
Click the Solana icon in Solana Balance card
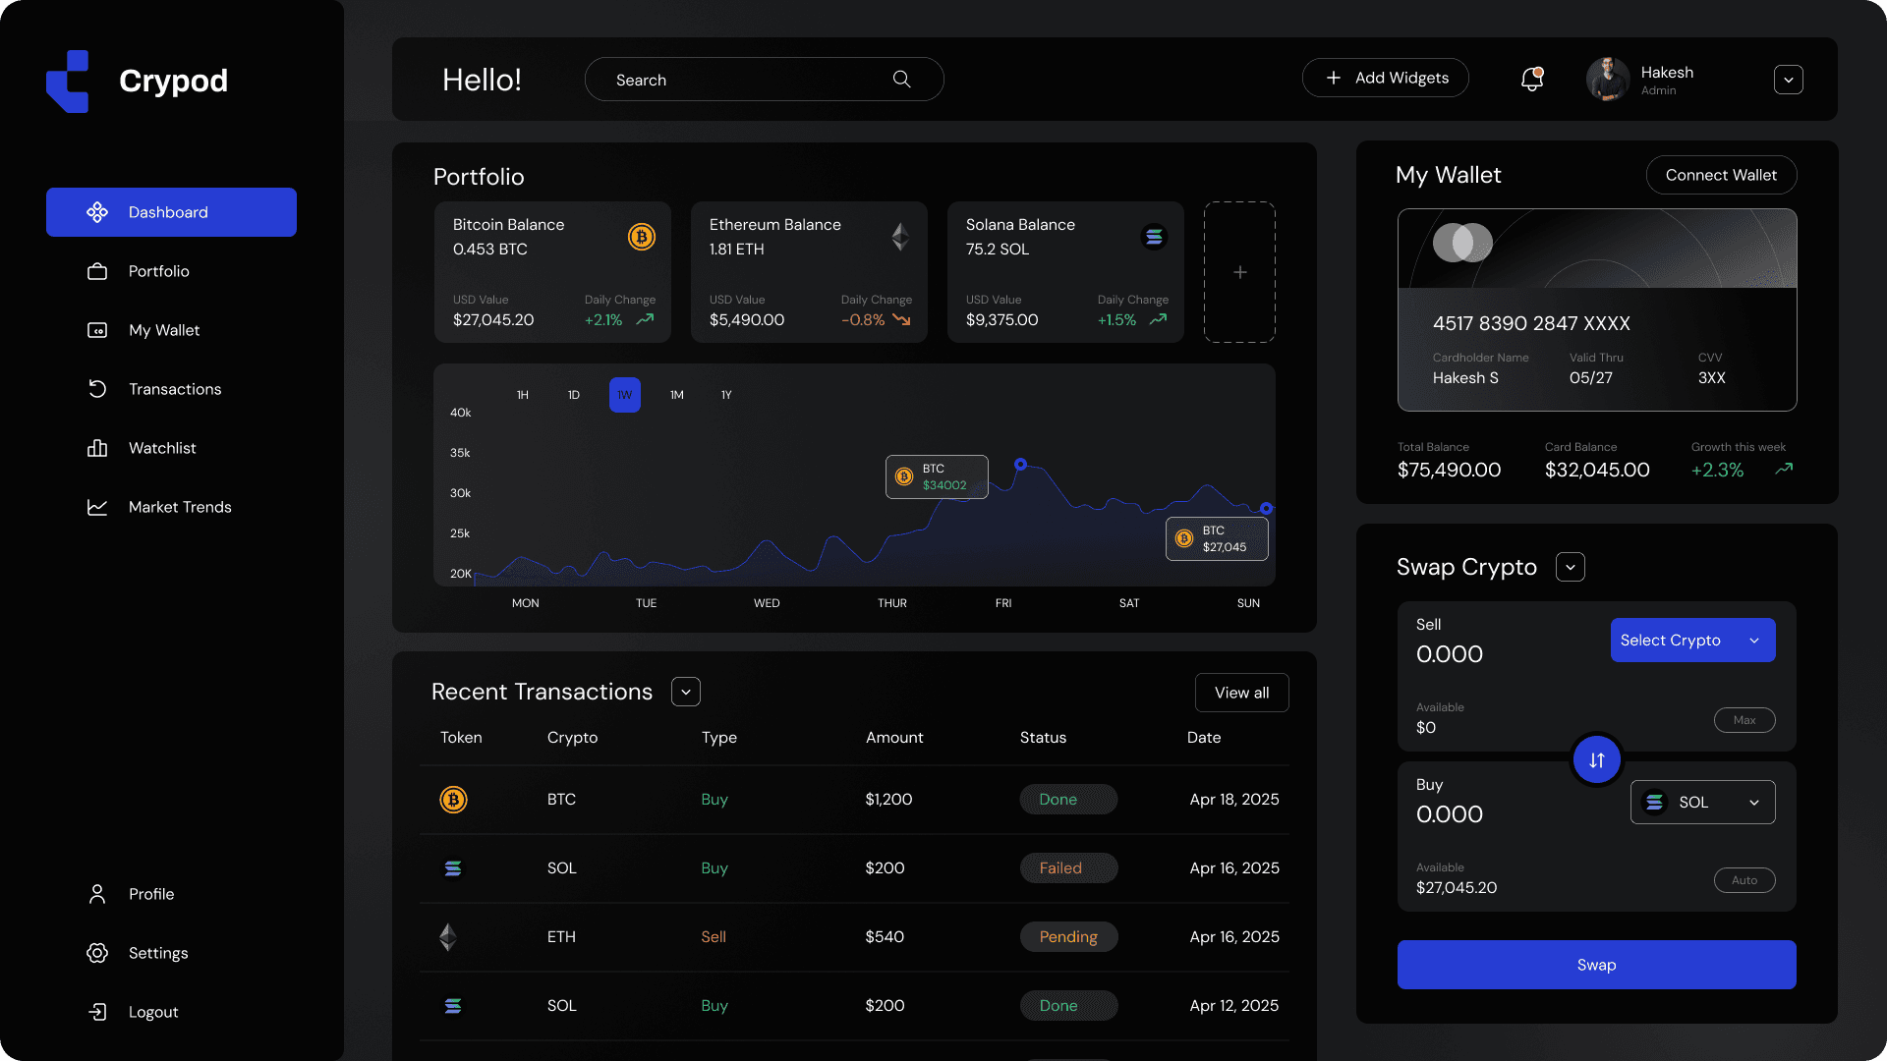tap(1154, 237)
